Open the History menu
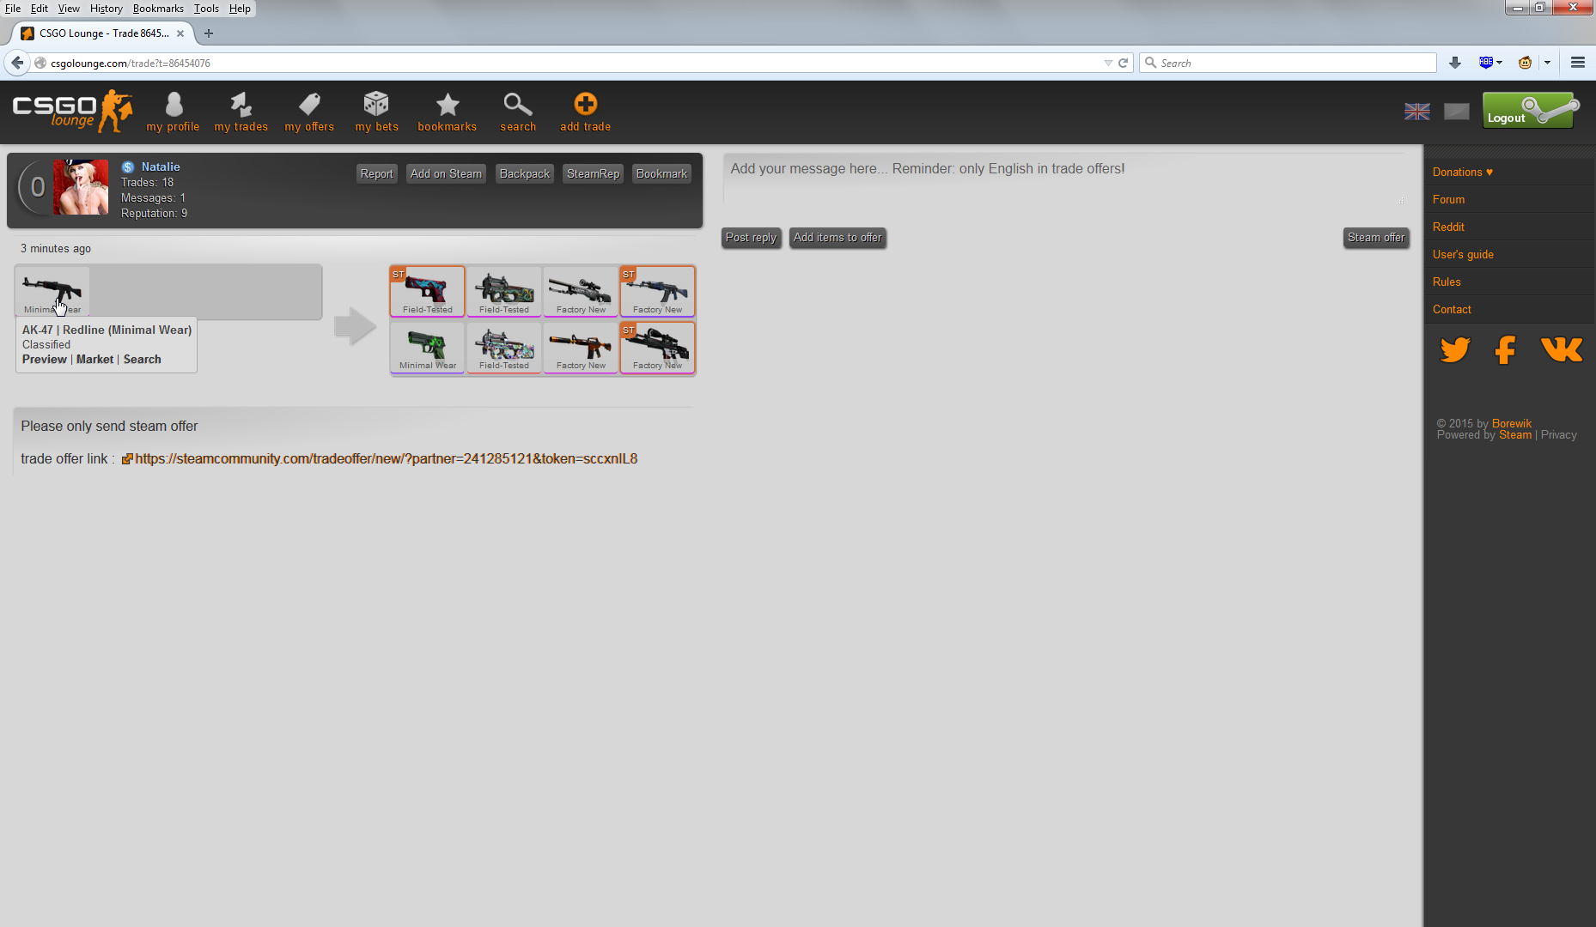The image size is (1596, 927). click(106, 9)
